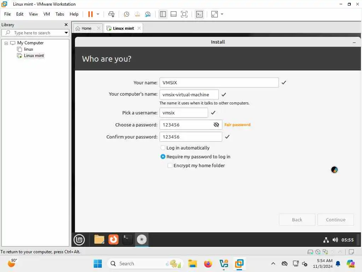Image resolution: width=362 pixels, height=272 pixels.
Task: Select Require my password to log in
Action: (x=163, y=157)
